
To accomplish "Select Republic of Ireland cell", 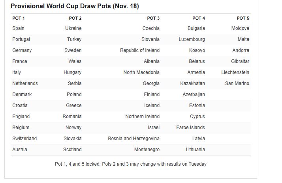I will 140,50.
